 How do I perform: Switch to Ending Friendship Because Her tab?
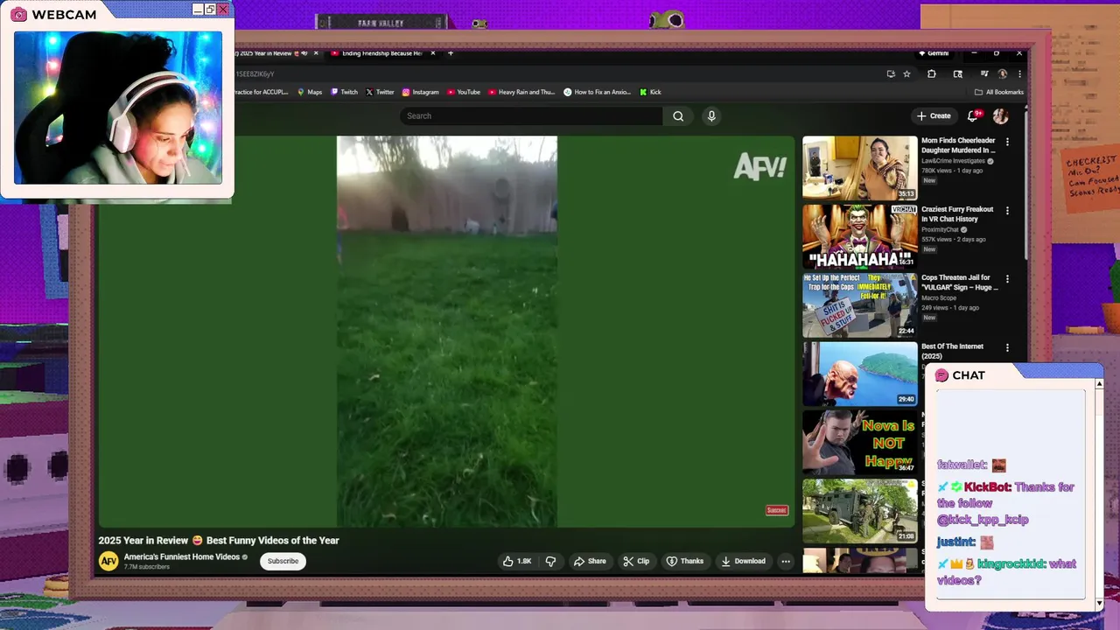click(382, 53)
